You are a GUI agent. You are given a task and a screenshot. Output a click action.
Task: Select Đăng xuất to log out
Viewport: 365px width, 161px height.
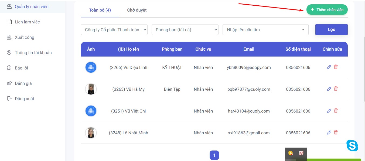24,99
